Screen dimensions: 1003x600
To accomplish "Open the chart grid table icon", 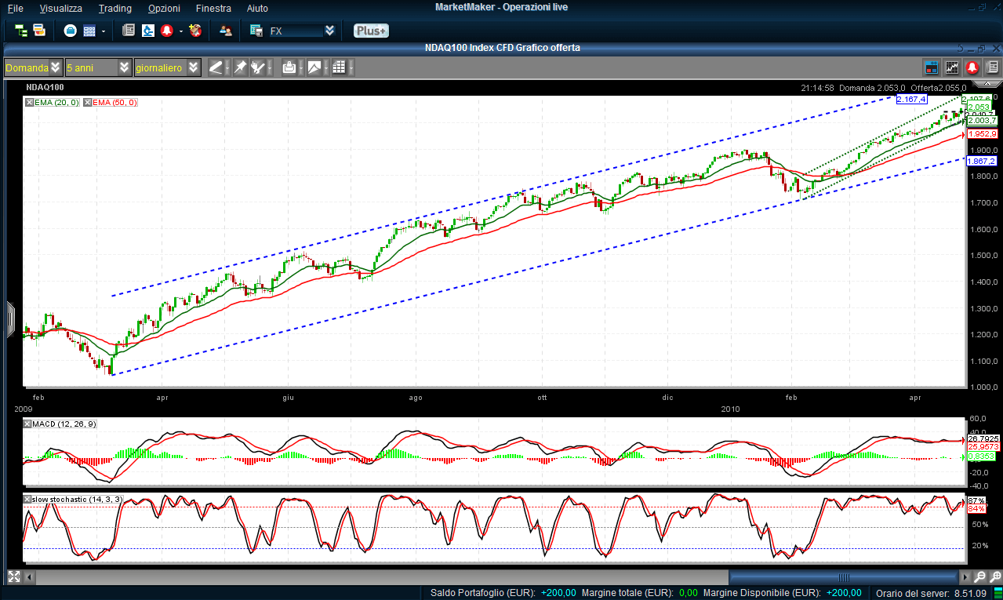I will [x=339, y=67].
